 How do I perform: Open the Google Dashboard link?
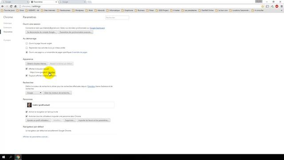click(x=97, y=28)
